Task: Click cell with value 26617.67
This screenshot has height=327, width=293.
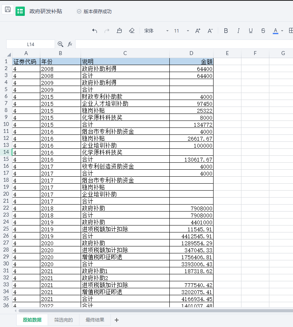Action: point(191,138)
